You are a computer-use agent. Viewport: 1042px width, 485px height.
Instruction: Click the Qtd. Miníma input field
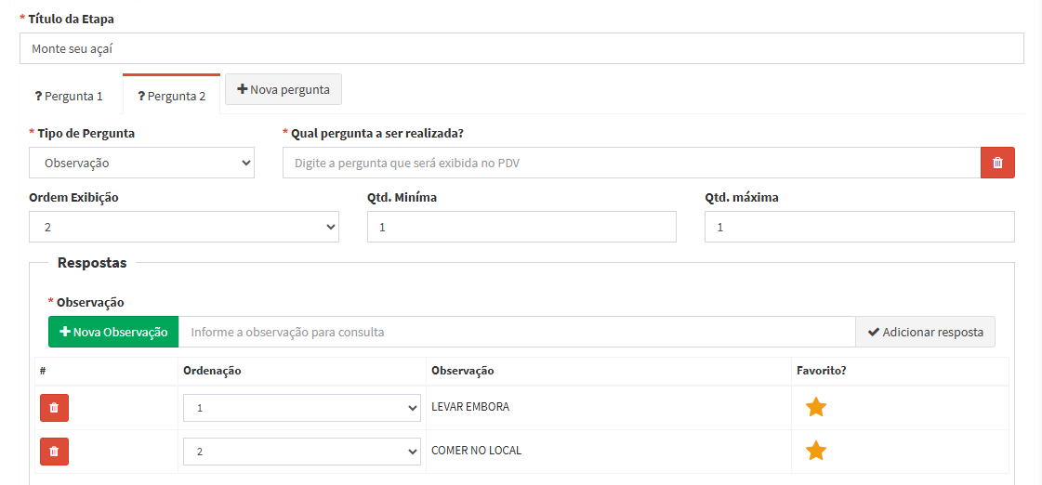(x=521, y=227)
